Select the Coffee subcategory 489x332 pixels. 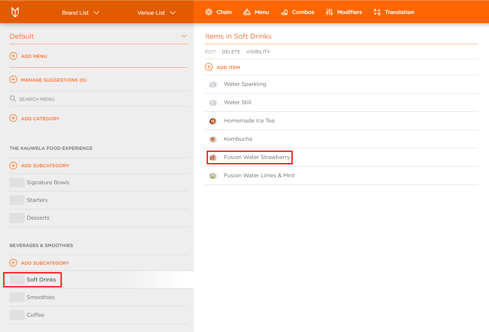pyautogui.click(x=99, y=315)
